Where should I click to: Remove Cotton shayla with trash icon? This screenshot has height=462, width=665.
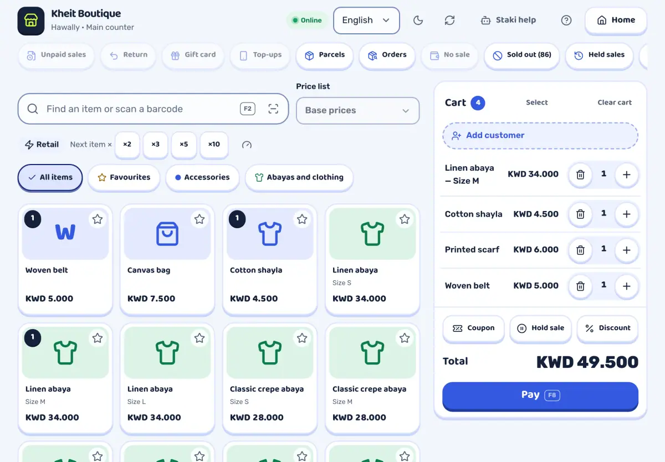580,214
